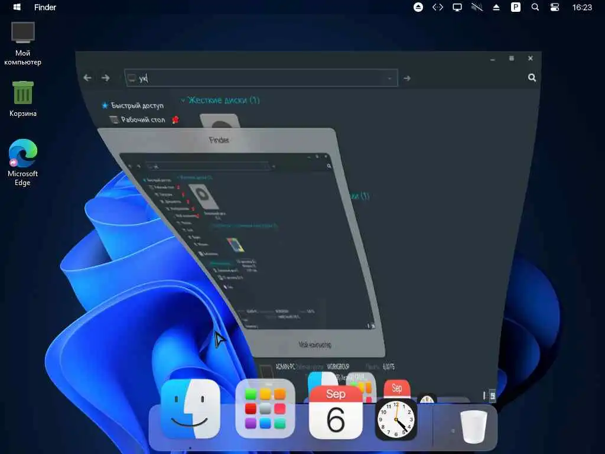
Task: Expand the address bar history dropdown chevron
Action: (x=389, y=79)
